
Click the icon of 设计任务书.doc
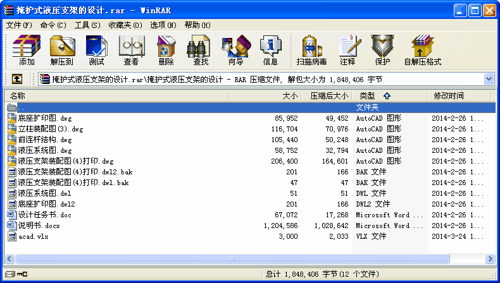[12, 215]
